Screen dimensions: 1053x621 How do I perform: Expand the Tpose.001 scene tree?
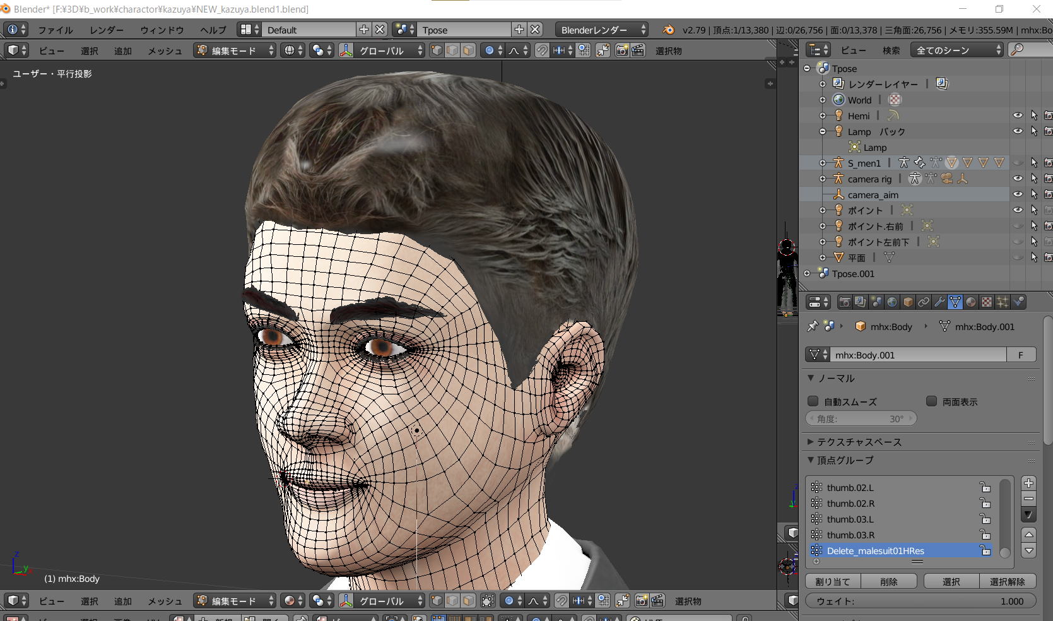click(x=807, y=274)
